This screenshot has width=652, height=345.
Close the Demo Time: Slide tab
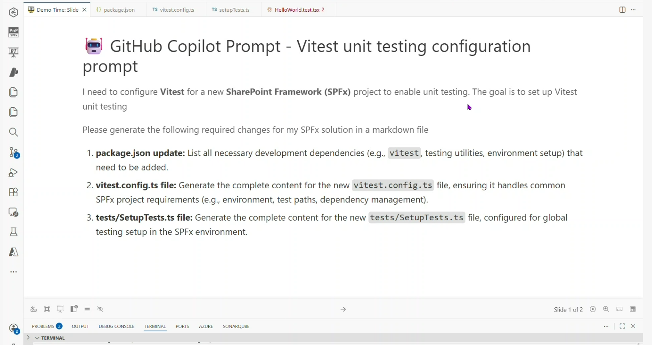coord(85,10)
